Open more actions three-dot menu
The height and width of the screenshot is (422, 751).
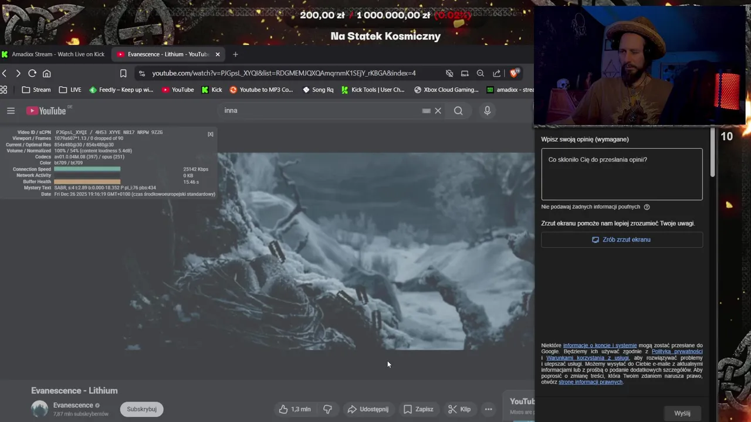488,409
